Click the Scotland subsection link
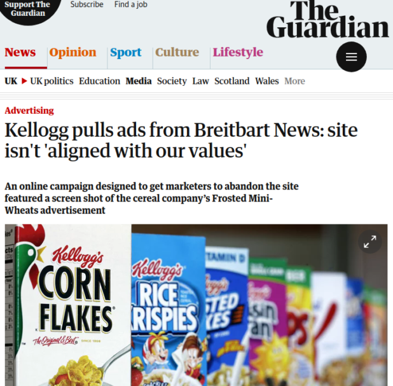The width and height of the screenshot is (393, 386). click(x=232, y=81)
